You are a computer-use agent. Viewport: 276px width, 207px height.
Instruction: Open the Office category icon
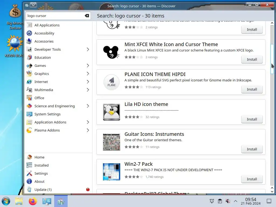[29, 98]
